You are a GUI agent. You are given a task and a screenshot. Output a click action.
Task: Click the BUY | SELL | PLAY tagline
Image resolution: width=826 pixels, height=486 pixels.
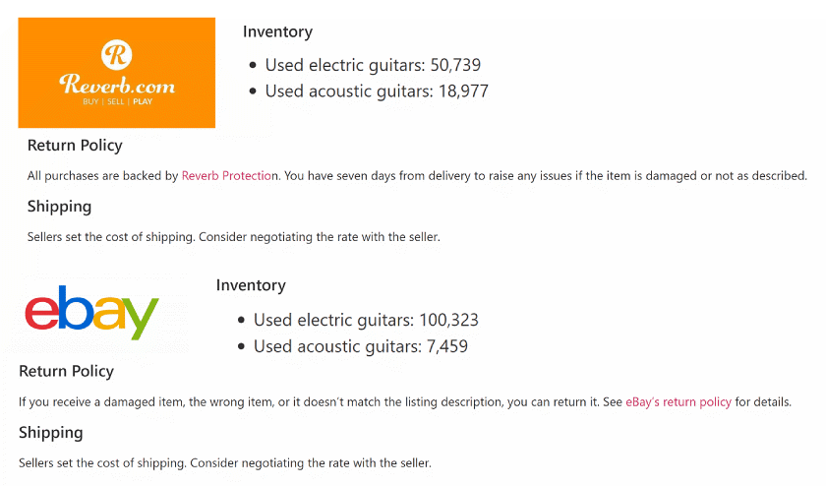click(117, 101)
